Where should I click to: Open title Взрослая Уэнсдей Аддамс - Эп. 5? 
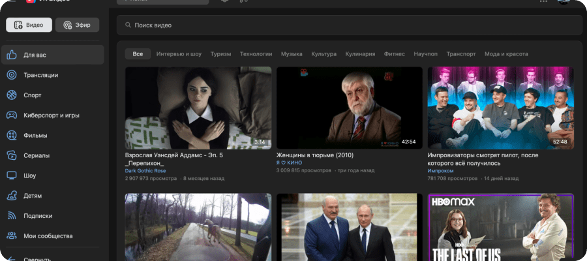(174, 159)
